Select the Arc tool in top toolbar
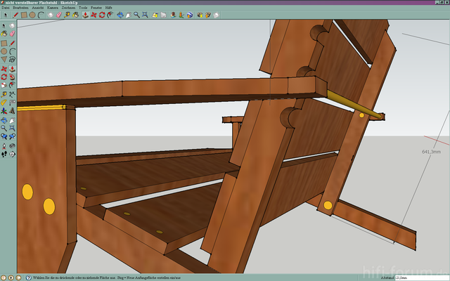450x281 pixels. [41, 15]
